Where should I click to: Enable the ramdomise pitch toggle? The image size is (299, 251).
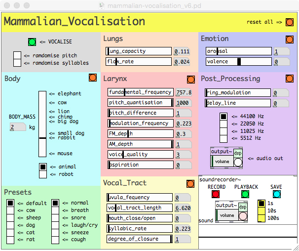pos(17,55)
